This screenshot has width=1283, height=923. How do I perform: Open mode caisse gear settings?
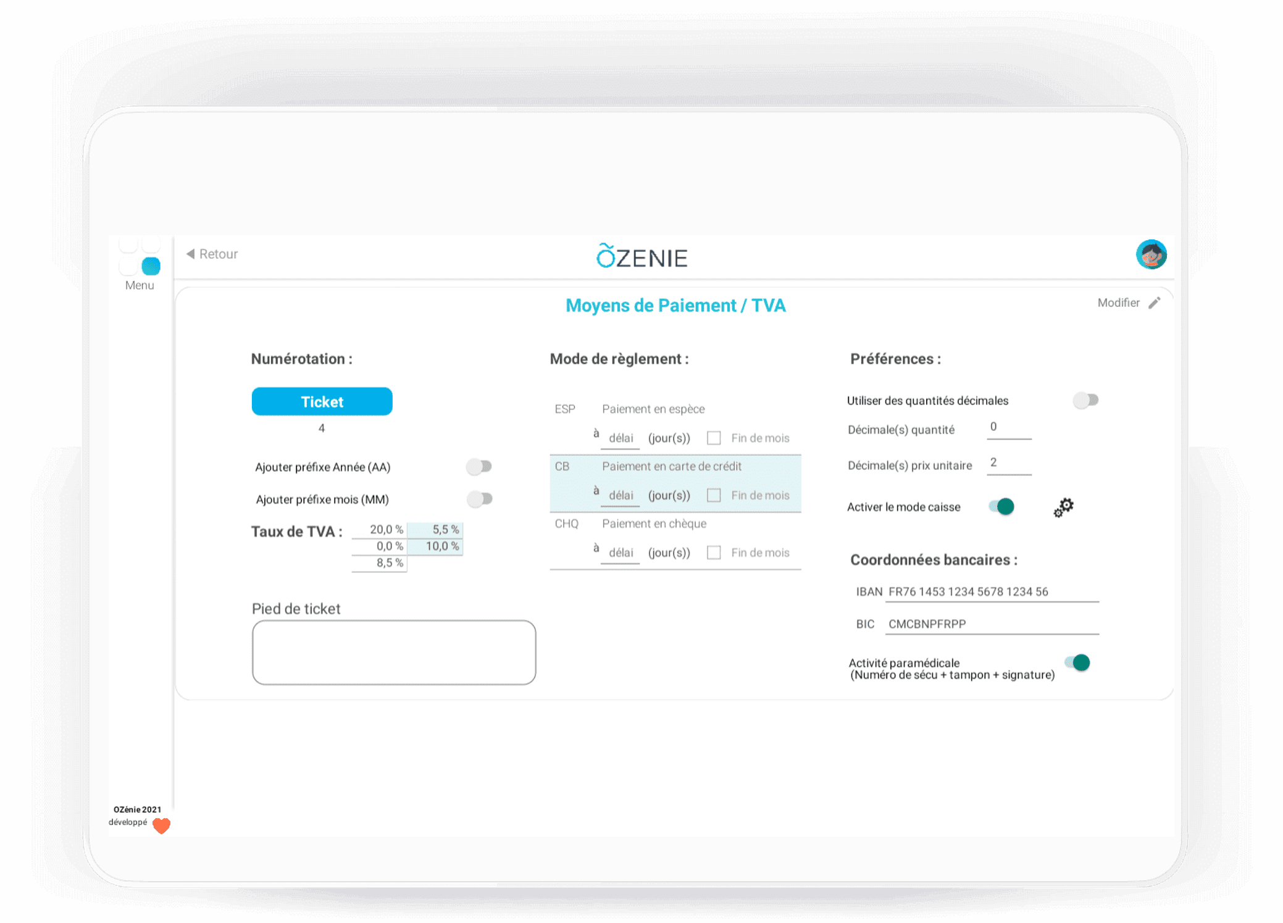[x=1063, y=507]
